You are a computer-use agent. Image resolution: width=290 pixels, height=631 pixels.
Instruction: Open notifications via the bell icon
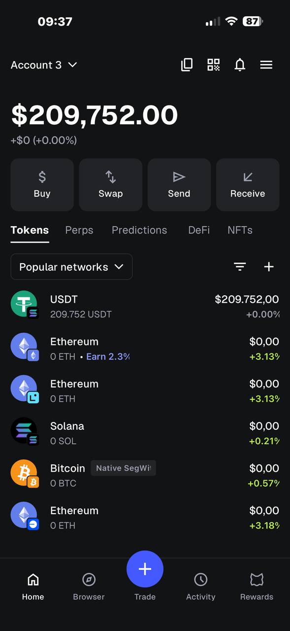(240, 65)
